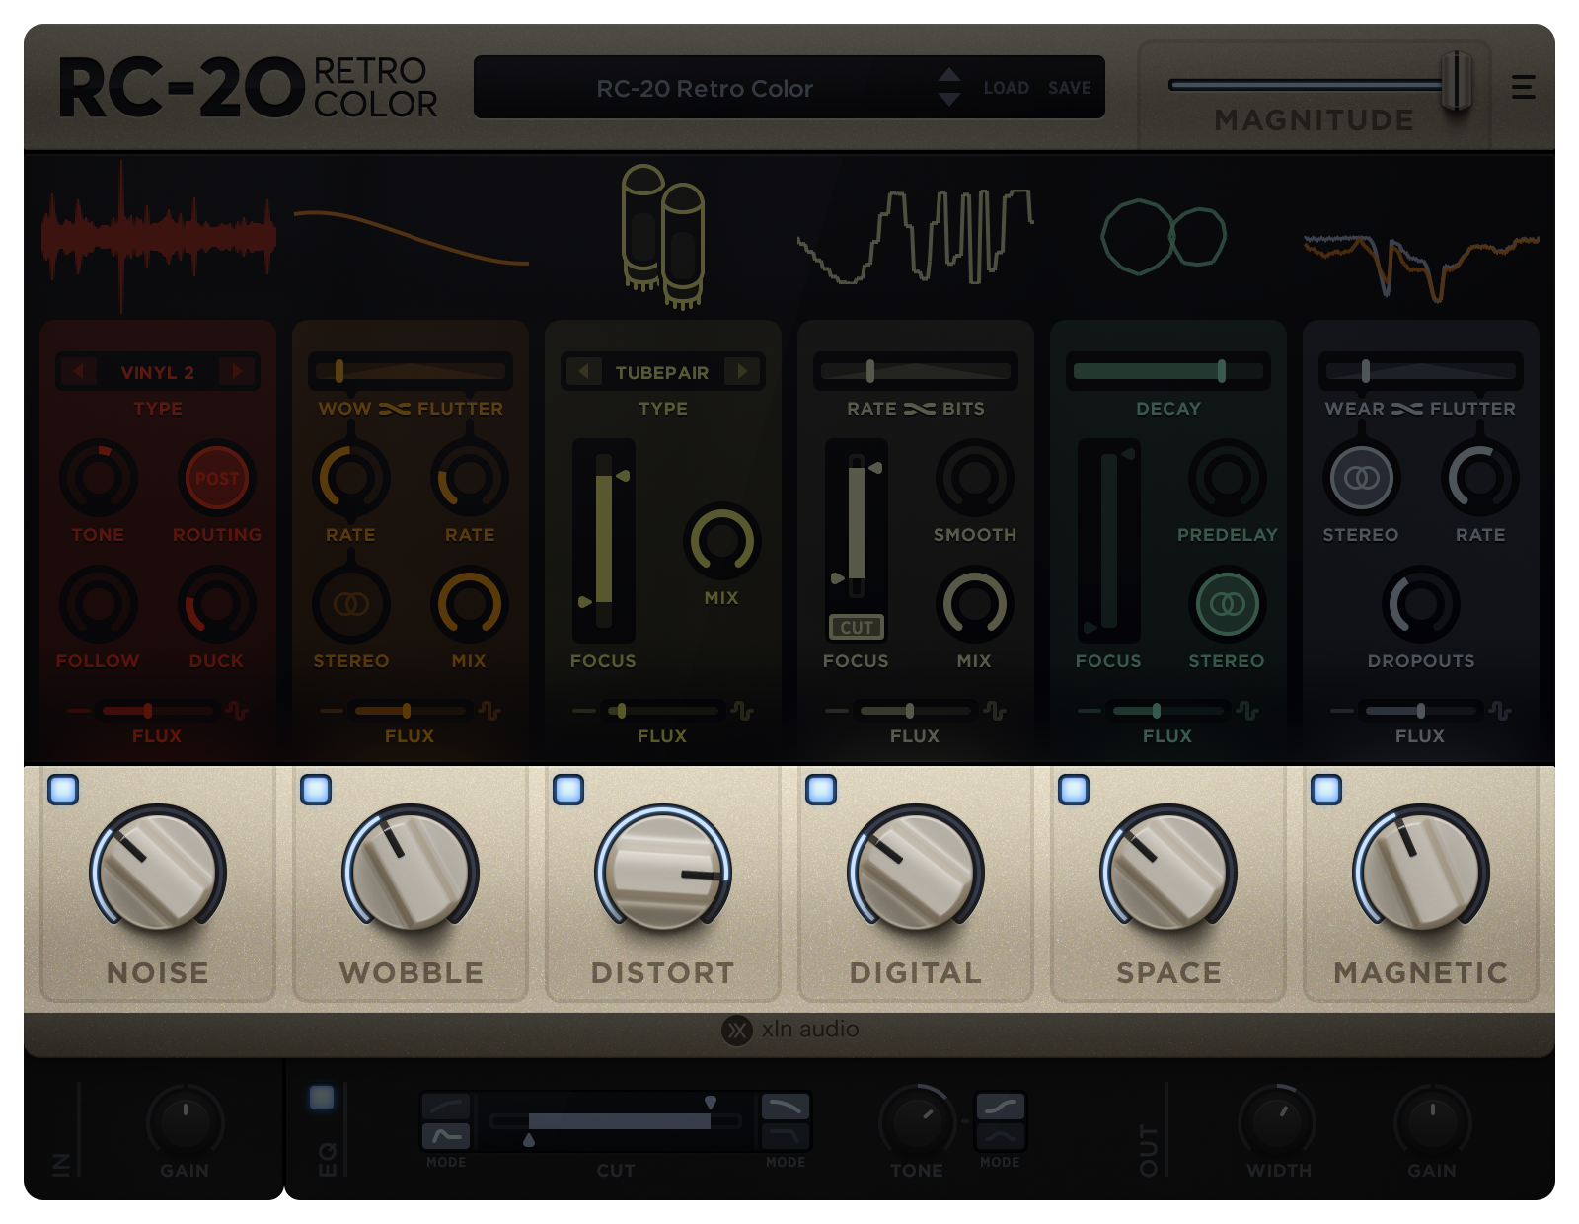The image size is (1579, 1224).
Task: Choose the previous distortion type before TUBEPAIR
Action: point(584,372)
